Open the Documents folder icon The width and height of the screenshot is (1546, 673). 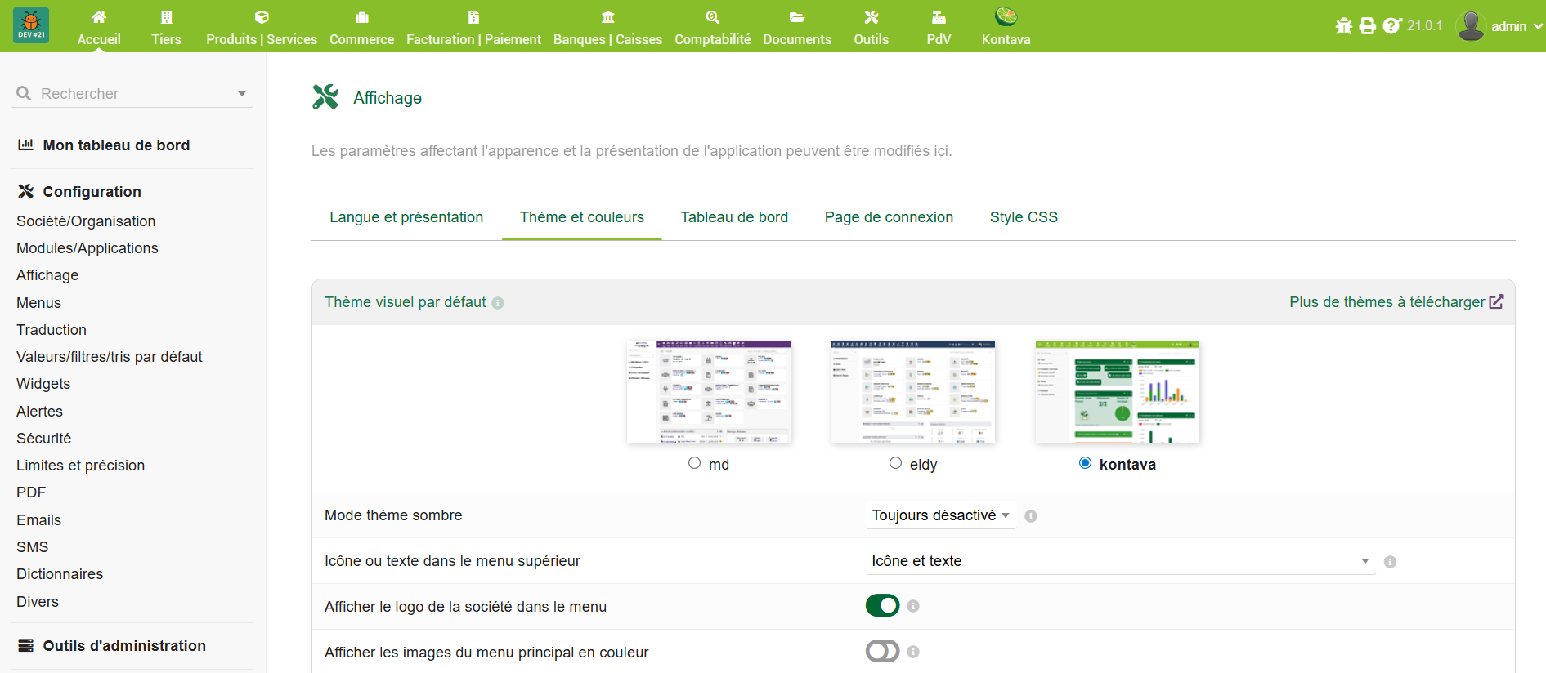point(797,17)
